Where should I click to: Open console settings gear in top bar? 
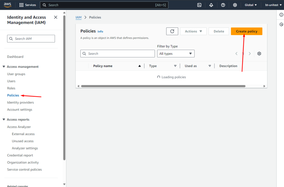[x=235, y=5]
